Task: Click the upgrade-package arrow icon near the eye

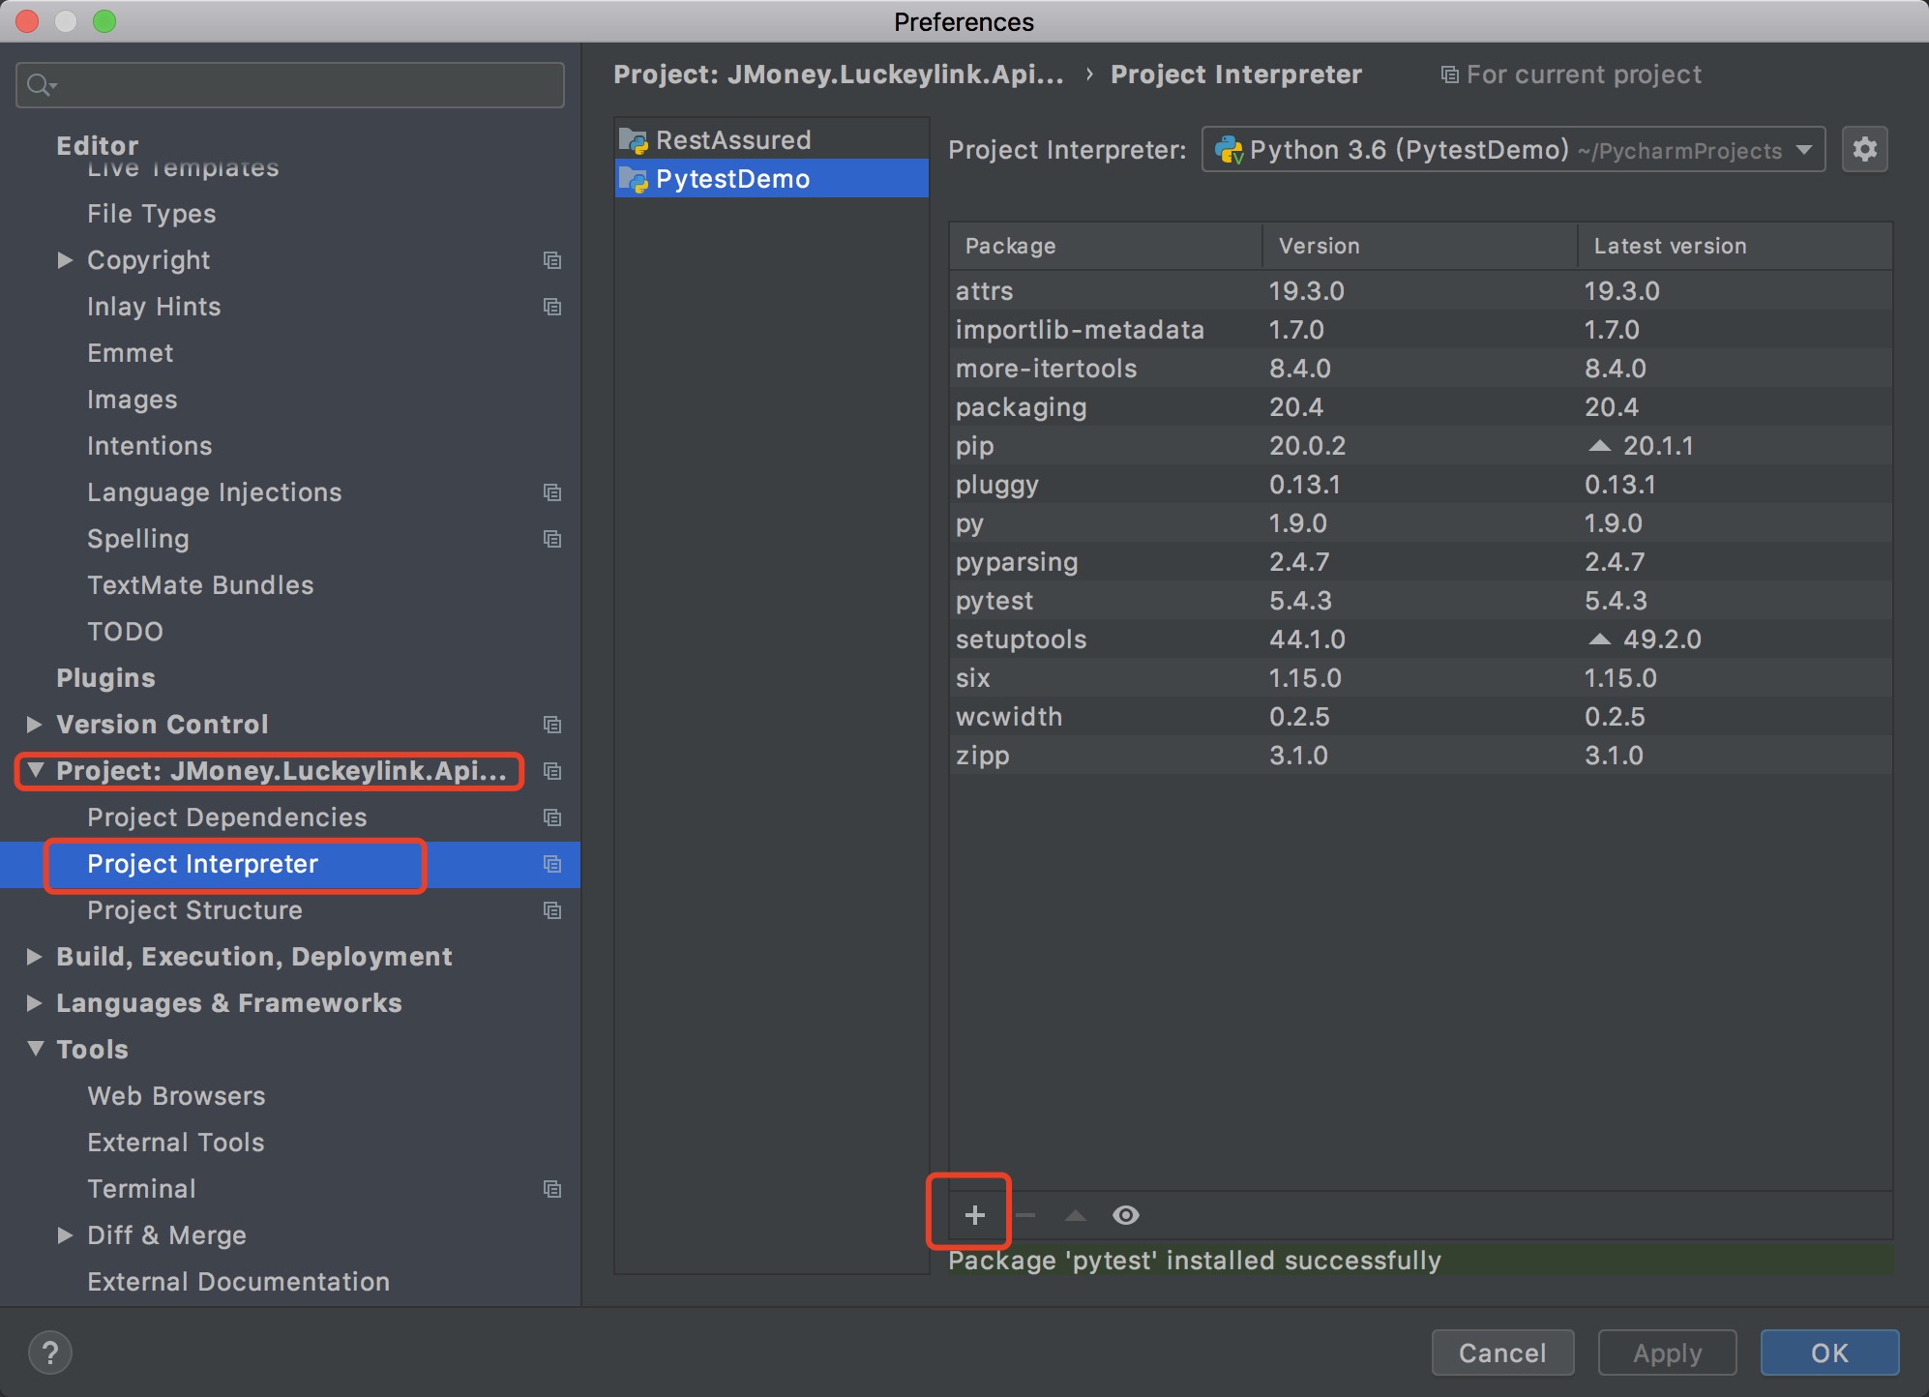Action: pos(1075,1216)
